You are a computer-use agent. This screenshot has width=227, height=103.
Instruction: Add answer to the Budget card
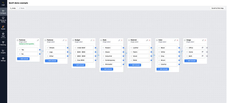tap(79, 65)
